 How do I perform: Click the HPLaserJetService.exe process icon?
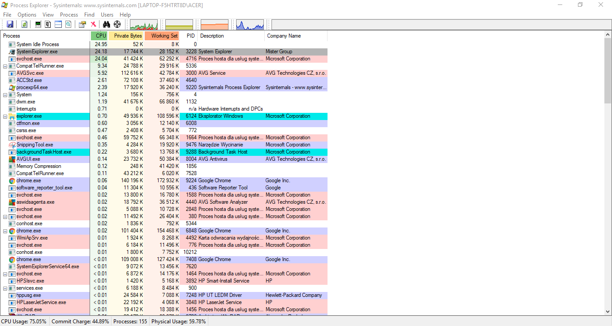click(x=12, y=302)
